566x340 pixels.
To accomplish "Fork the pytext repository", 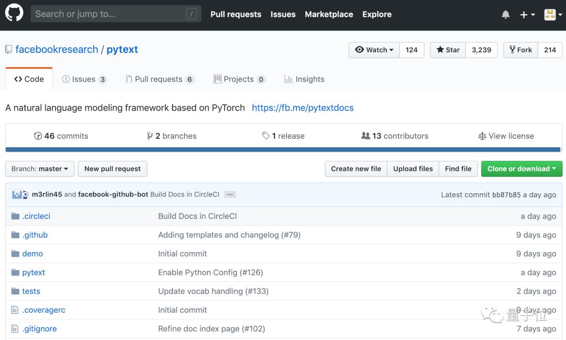I will click(x=520, y=50).
